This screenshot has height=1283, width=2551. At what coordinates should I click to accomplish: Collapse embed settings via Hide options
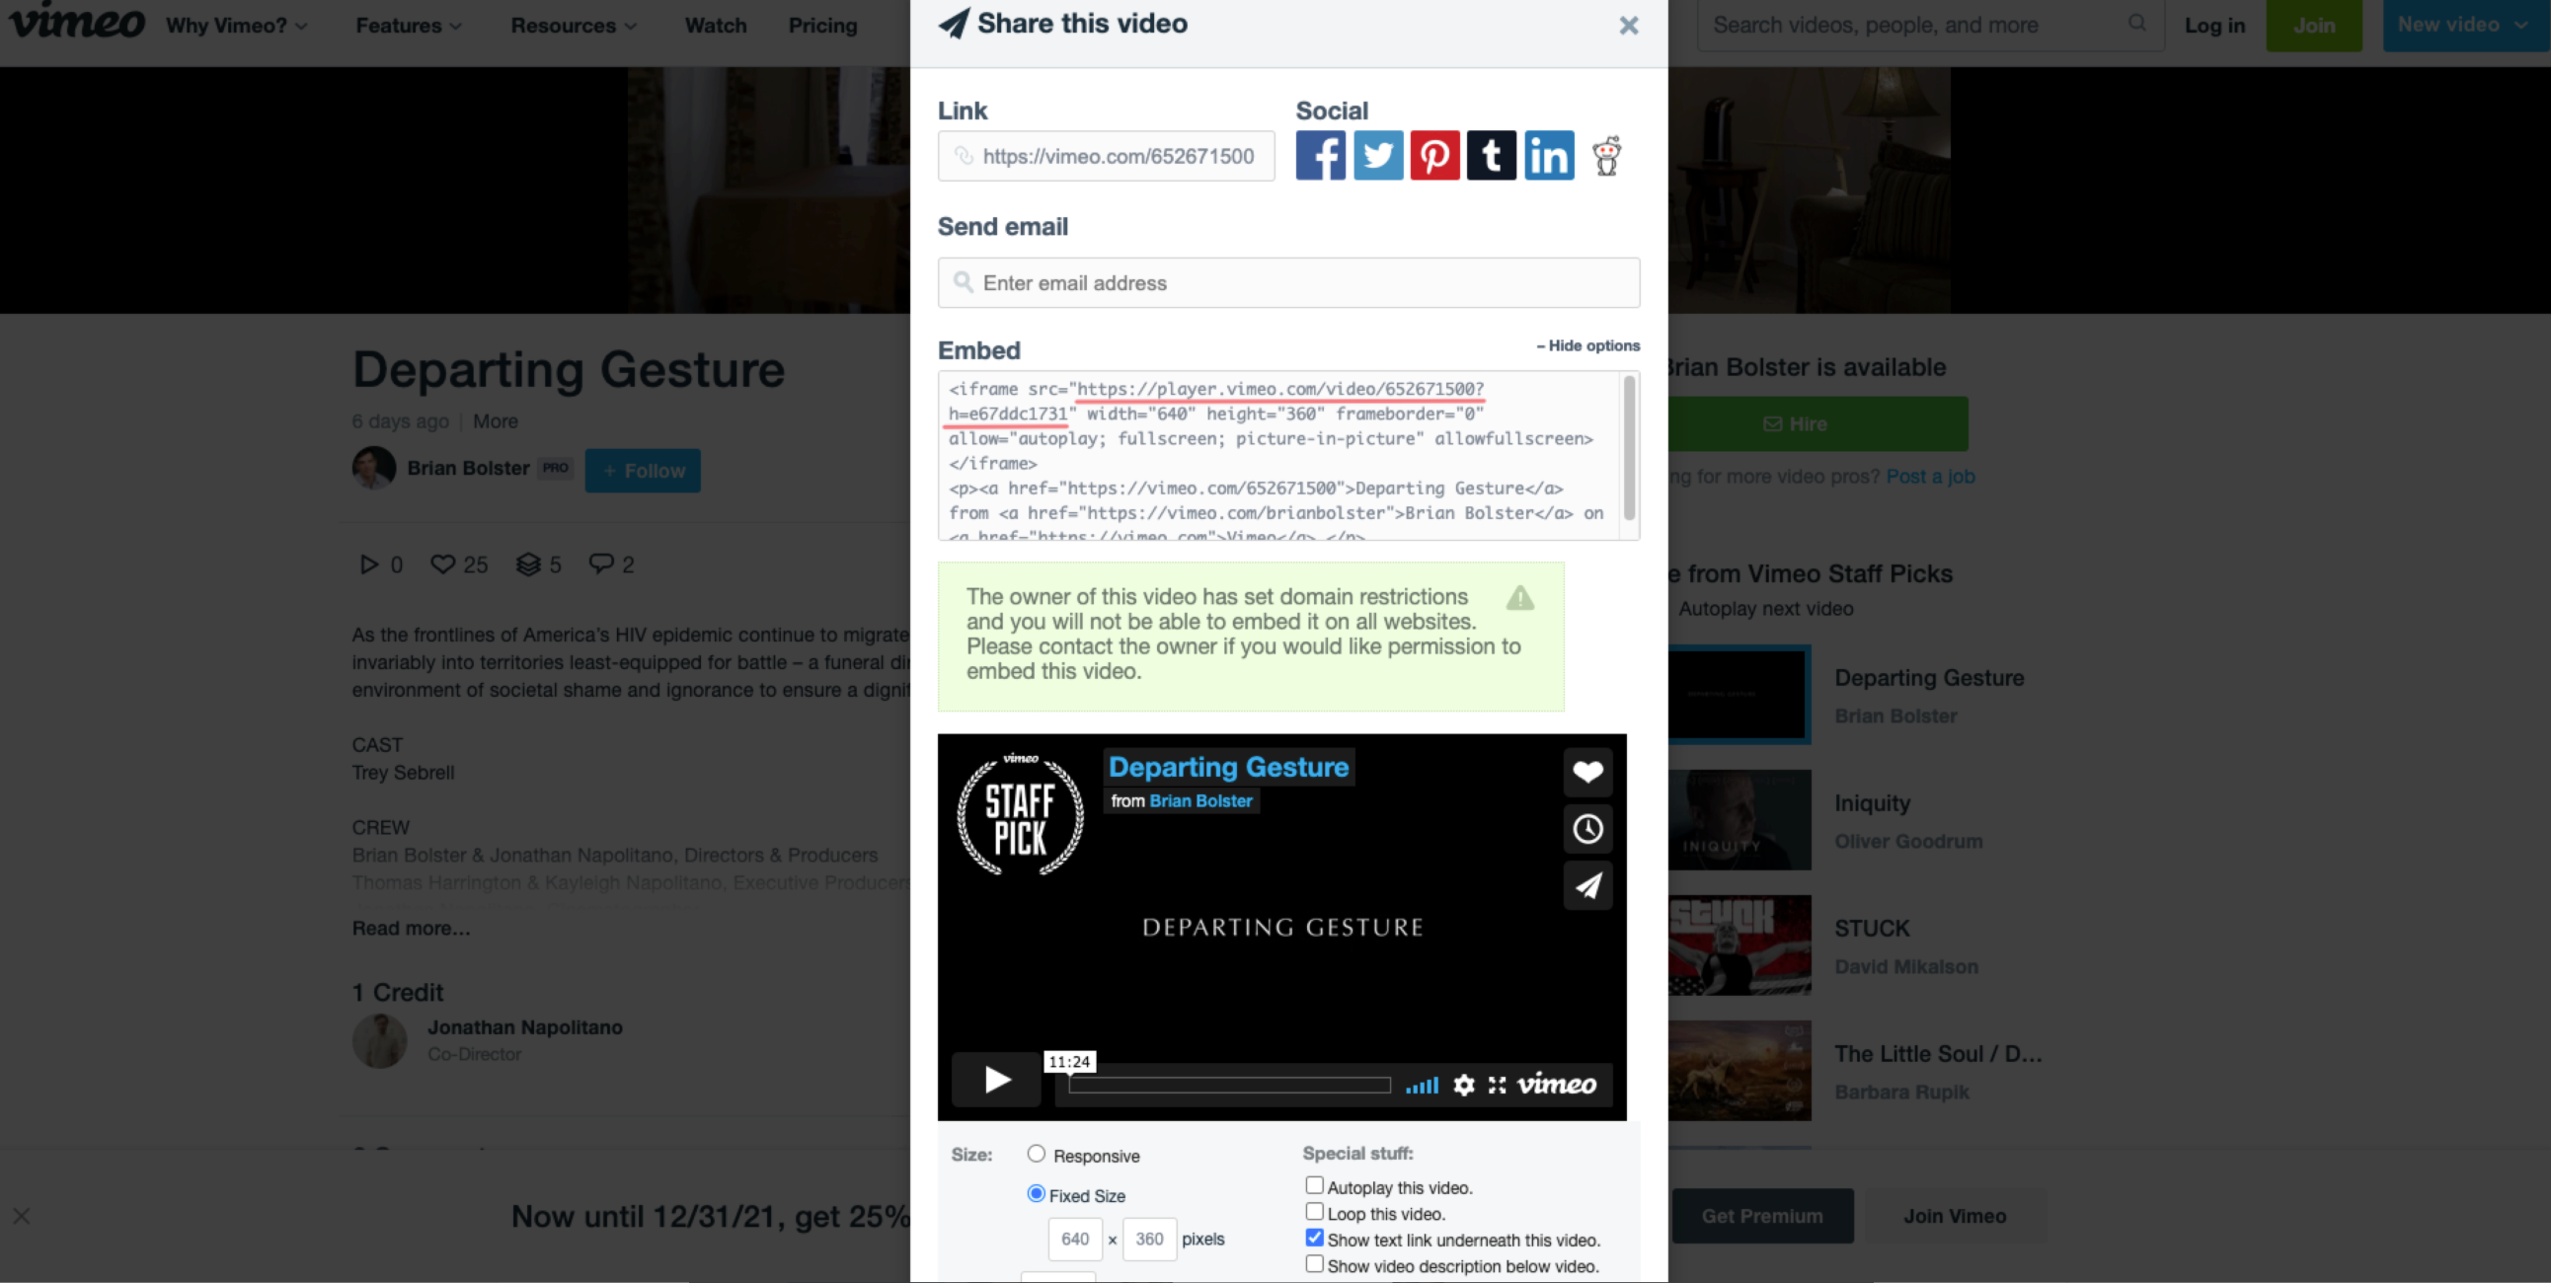1587,345
